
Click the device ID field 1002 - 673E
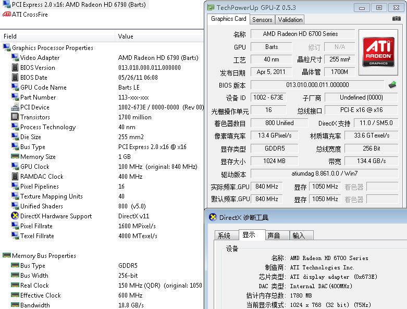pos(268,97)
